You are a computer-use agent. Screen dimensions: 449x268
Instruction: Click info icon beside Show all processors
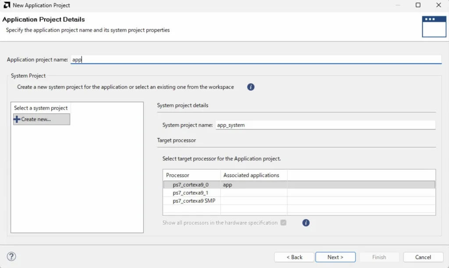[306, 223]
